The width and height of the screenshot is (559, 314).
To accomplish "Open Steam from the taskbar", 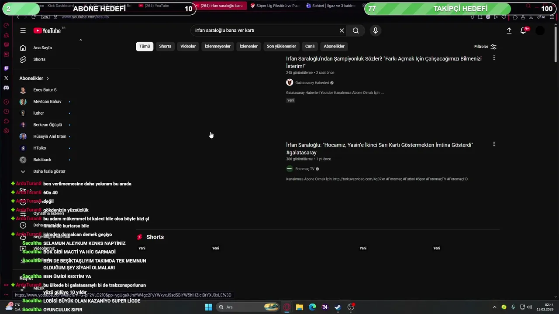I will point(338,307).
